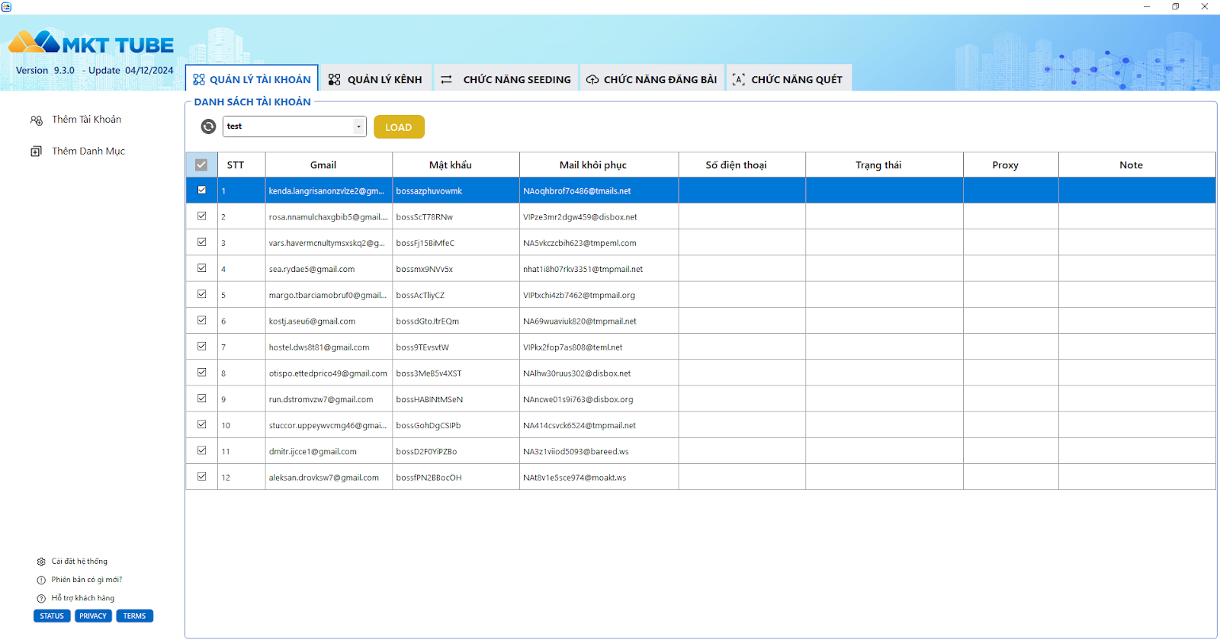Uncheck the row 7 checkbox
This screenshot has height=640, width=1220.
(x=202, y=346)
